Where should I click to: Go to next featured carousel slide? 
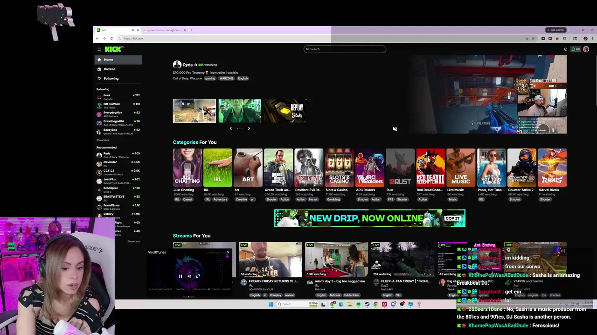249,128
